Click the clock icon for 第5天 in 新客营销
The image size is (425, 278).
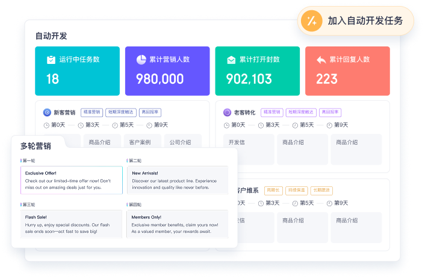point(115,125)
